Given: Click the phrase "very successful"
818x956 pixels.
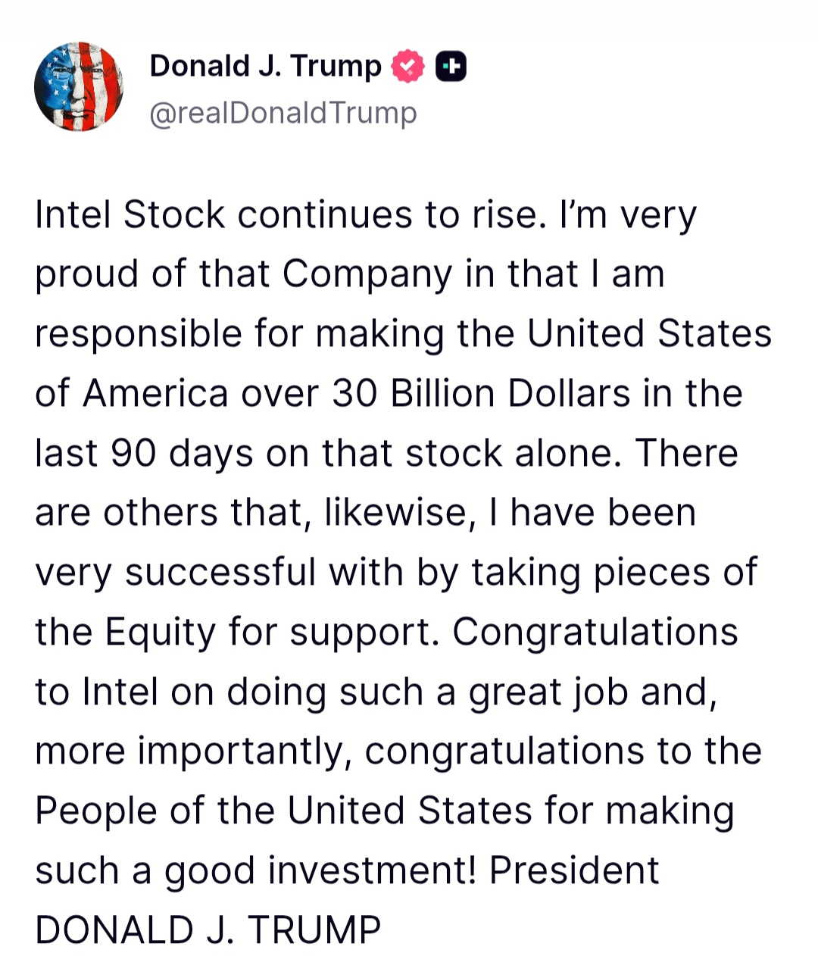Looking at the screenshot, I should pos(175,573).
